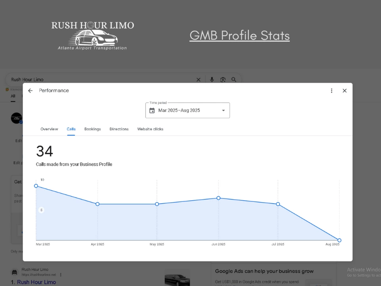This screenshot has height=286, width=381.
Task: Click the calendar icon in Time period
Action: pos(152,111)
